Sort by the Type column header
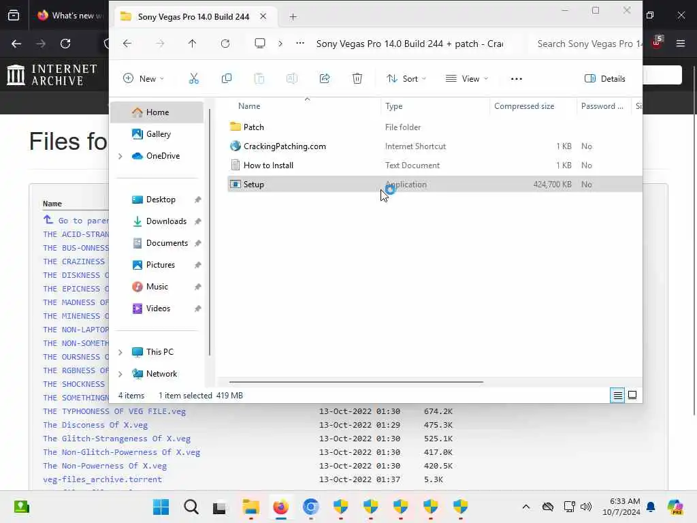This screenshot has width=697, height=523. pos(435,106)
